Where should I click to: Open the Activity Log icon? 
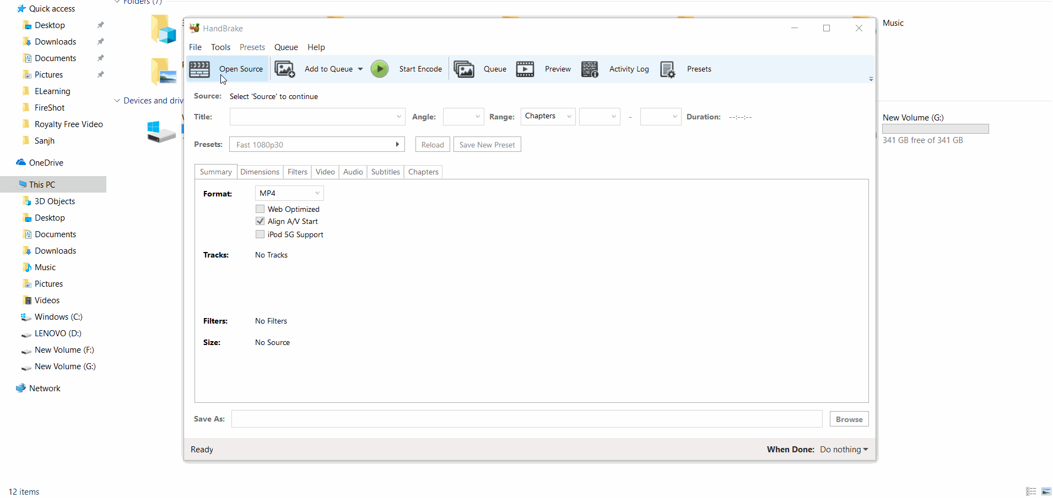pyautogui.click(x=590, y=69)
